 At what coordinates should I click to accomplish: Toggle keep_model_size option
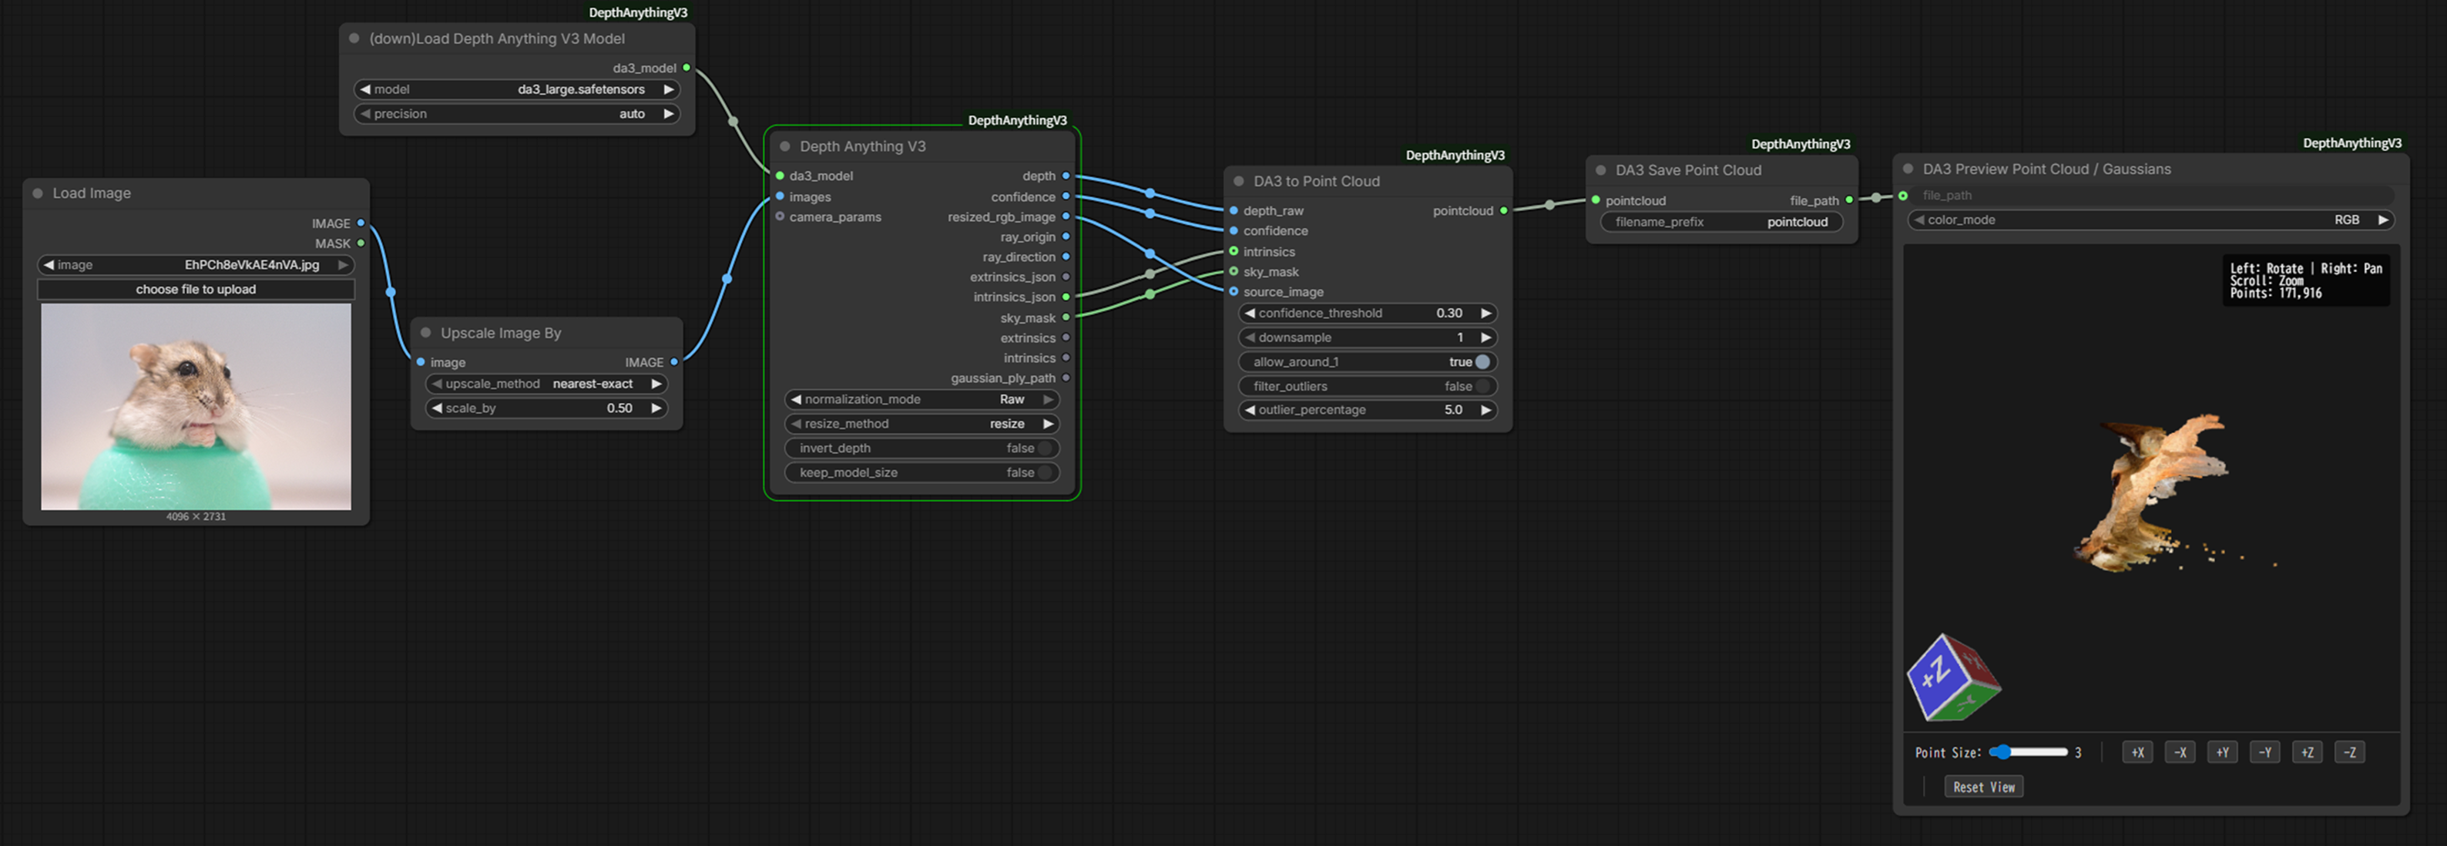(1045, 473)
